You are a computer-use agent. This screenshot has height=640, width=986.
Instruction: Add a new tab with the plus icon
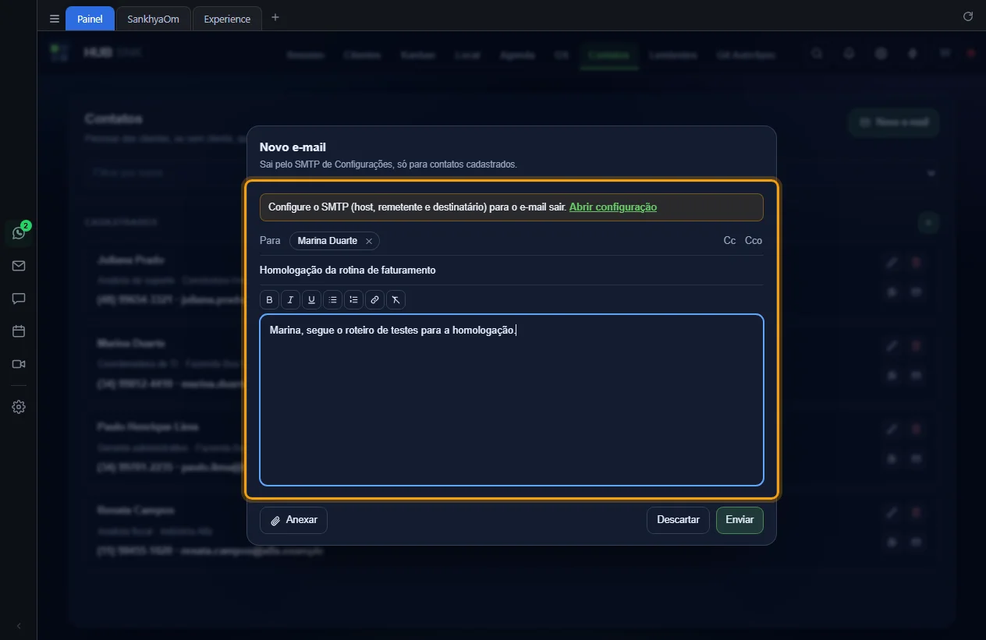pos(275,18)
